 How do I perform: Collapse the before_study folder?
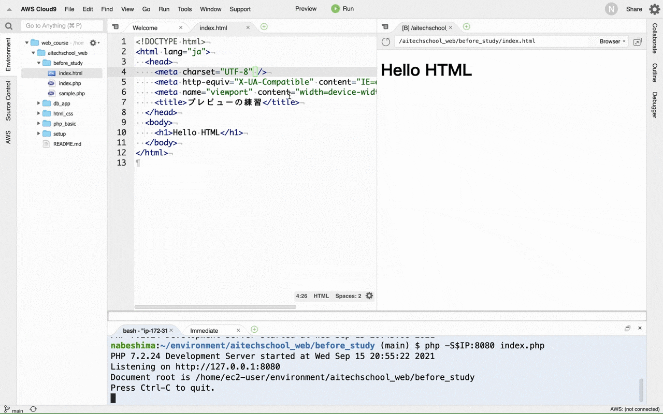(x=39, y=63)
